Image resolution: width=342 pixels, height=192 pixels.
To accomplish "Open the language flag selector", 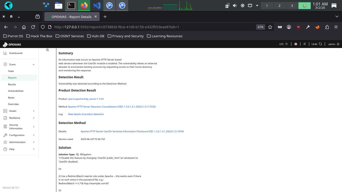I will click(x=296, y=44).
